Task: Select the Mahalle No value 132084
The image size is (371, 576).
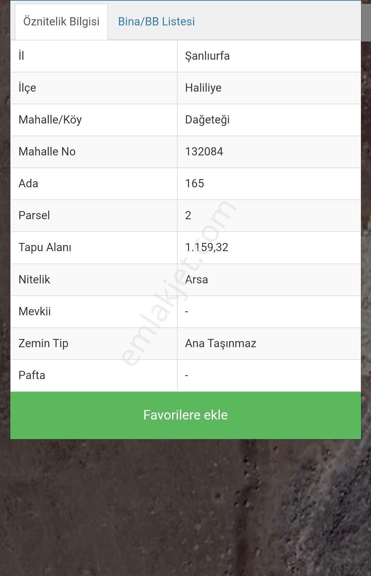Action: point(204,152)
